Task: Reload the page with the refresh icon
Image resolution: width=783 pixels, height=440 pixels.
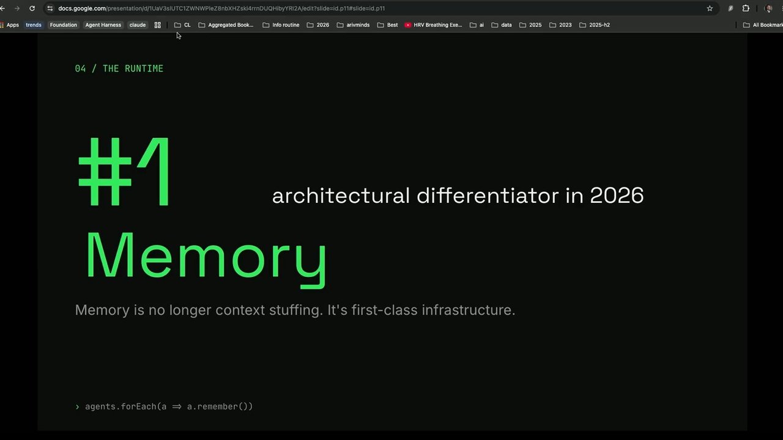Action: coord(32,9)
